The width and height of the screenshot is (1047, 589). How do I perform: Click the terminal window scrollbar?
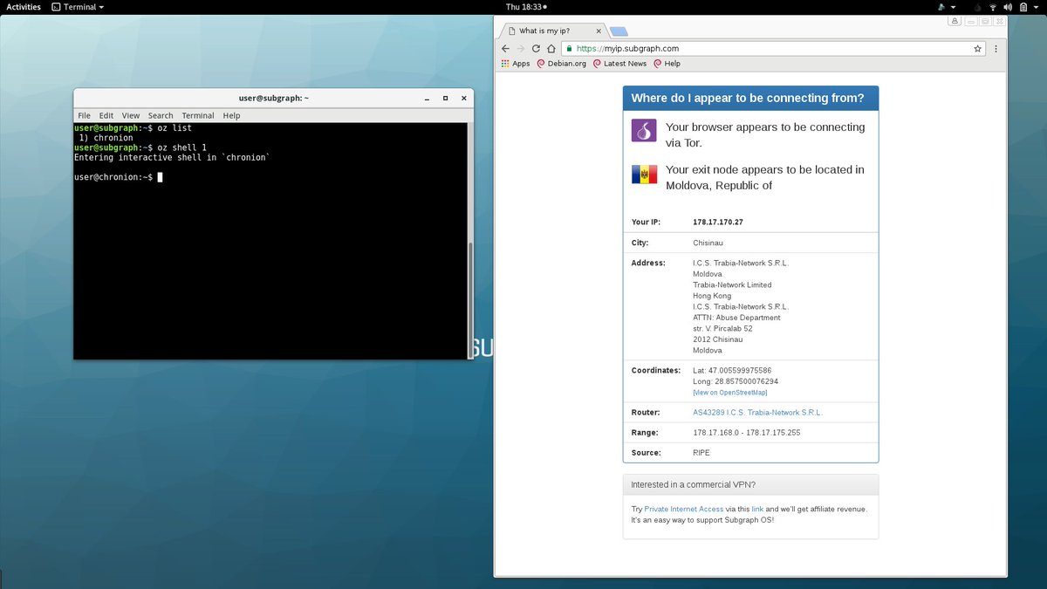pos(471,300)
